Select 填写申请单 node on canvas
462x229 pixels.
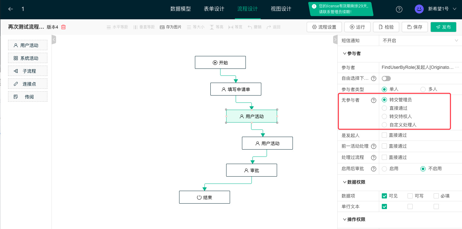point(236,89)
